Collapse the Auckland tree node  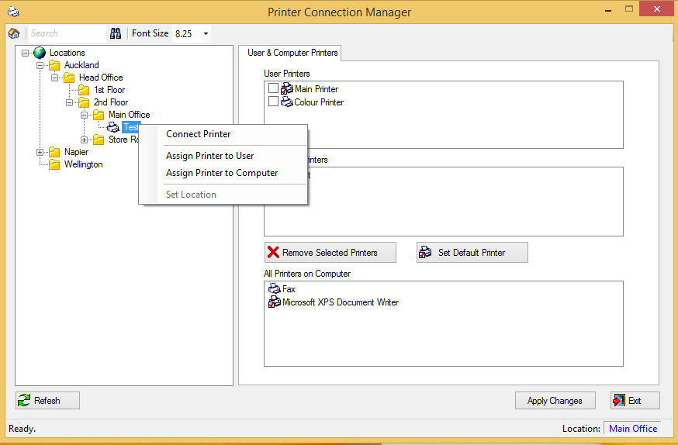coord(40,65)
